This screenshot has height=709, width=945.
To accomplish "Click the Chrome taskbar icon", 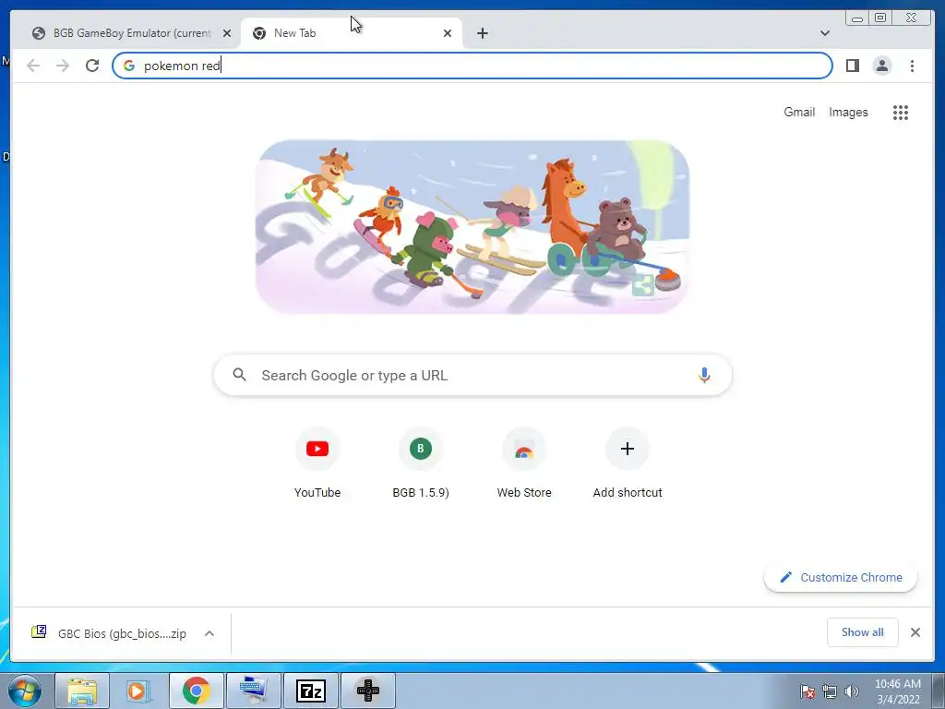I will pos(196,691).
